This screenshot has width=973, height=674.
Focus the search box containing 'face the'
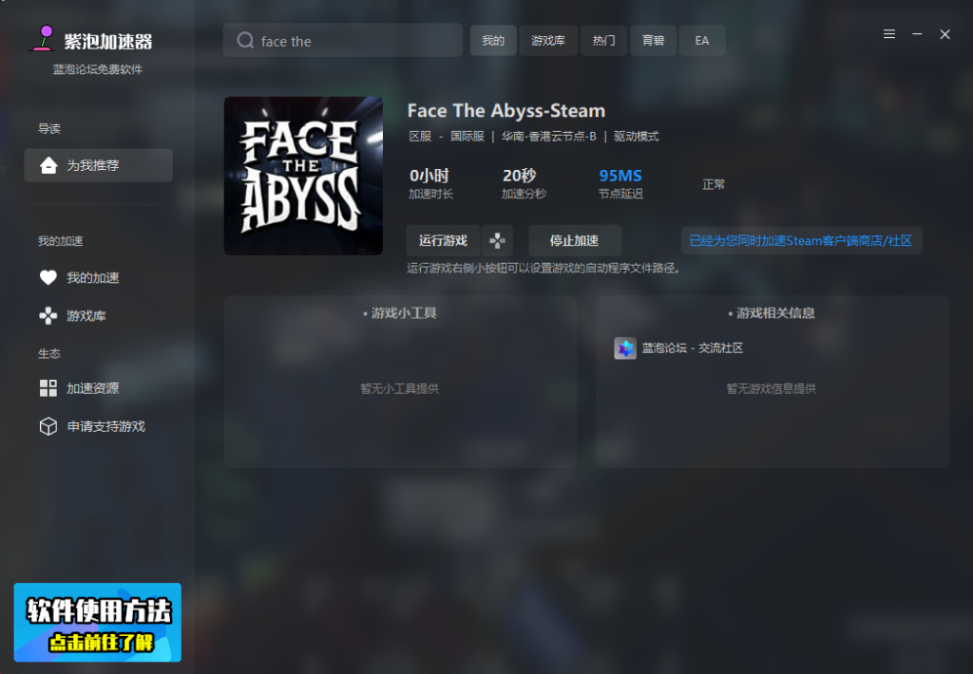pos(342,40)
